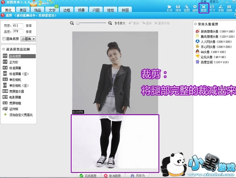The width and height of the screenshot is (236, 178).
Task: Select the 正方形 1:1 crop ratio
Action: pos(13,62)
